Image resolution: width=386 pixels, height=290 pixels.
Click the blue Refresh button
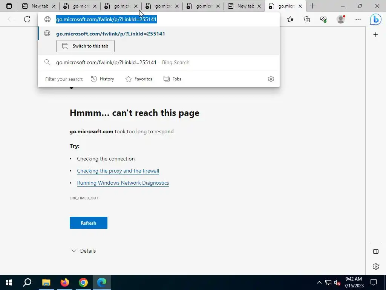click(x=88, y=223)
